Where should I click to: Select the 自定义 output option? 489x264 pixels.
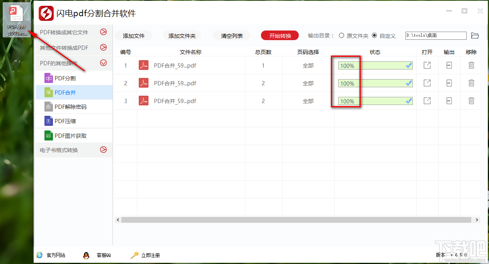[x=374, y=35]
